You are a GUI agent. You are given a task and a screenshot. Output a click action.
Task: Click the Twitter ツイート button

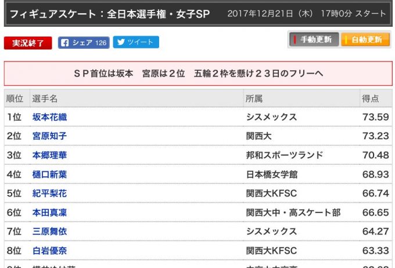pos(135,42)
